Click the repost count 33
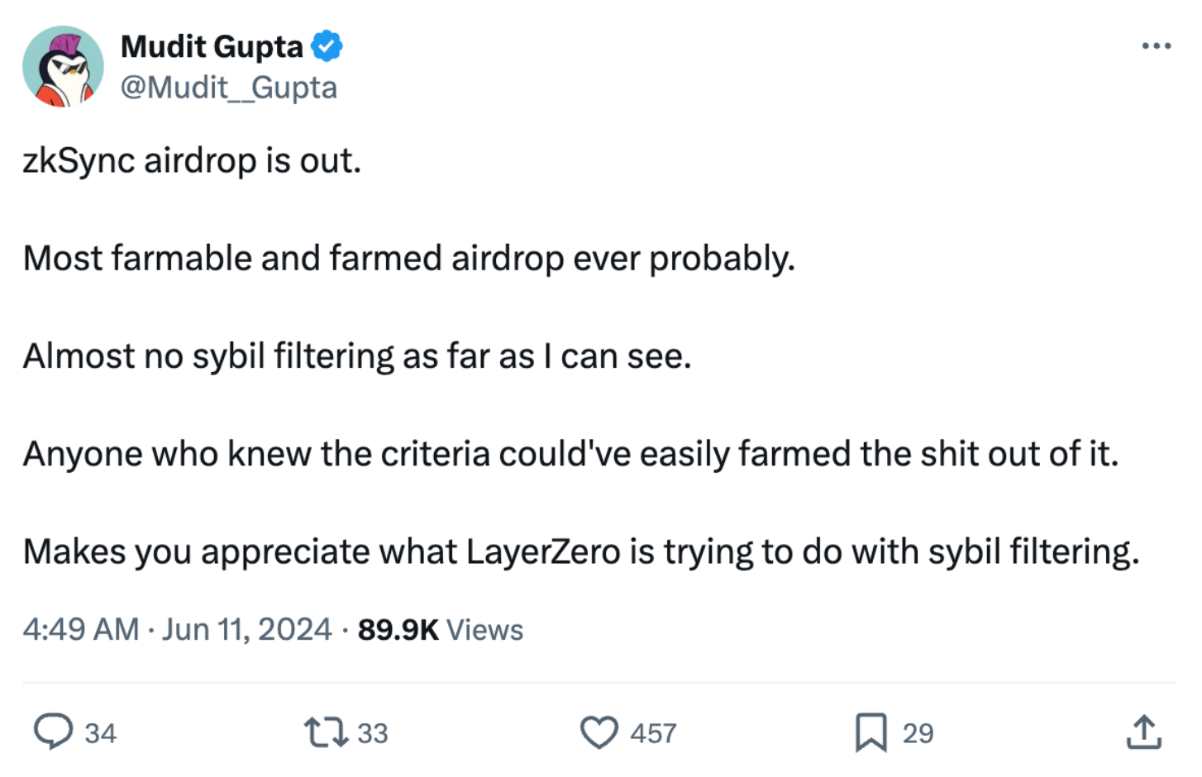Screen dimensions: 1202x777 pos(373,733)
